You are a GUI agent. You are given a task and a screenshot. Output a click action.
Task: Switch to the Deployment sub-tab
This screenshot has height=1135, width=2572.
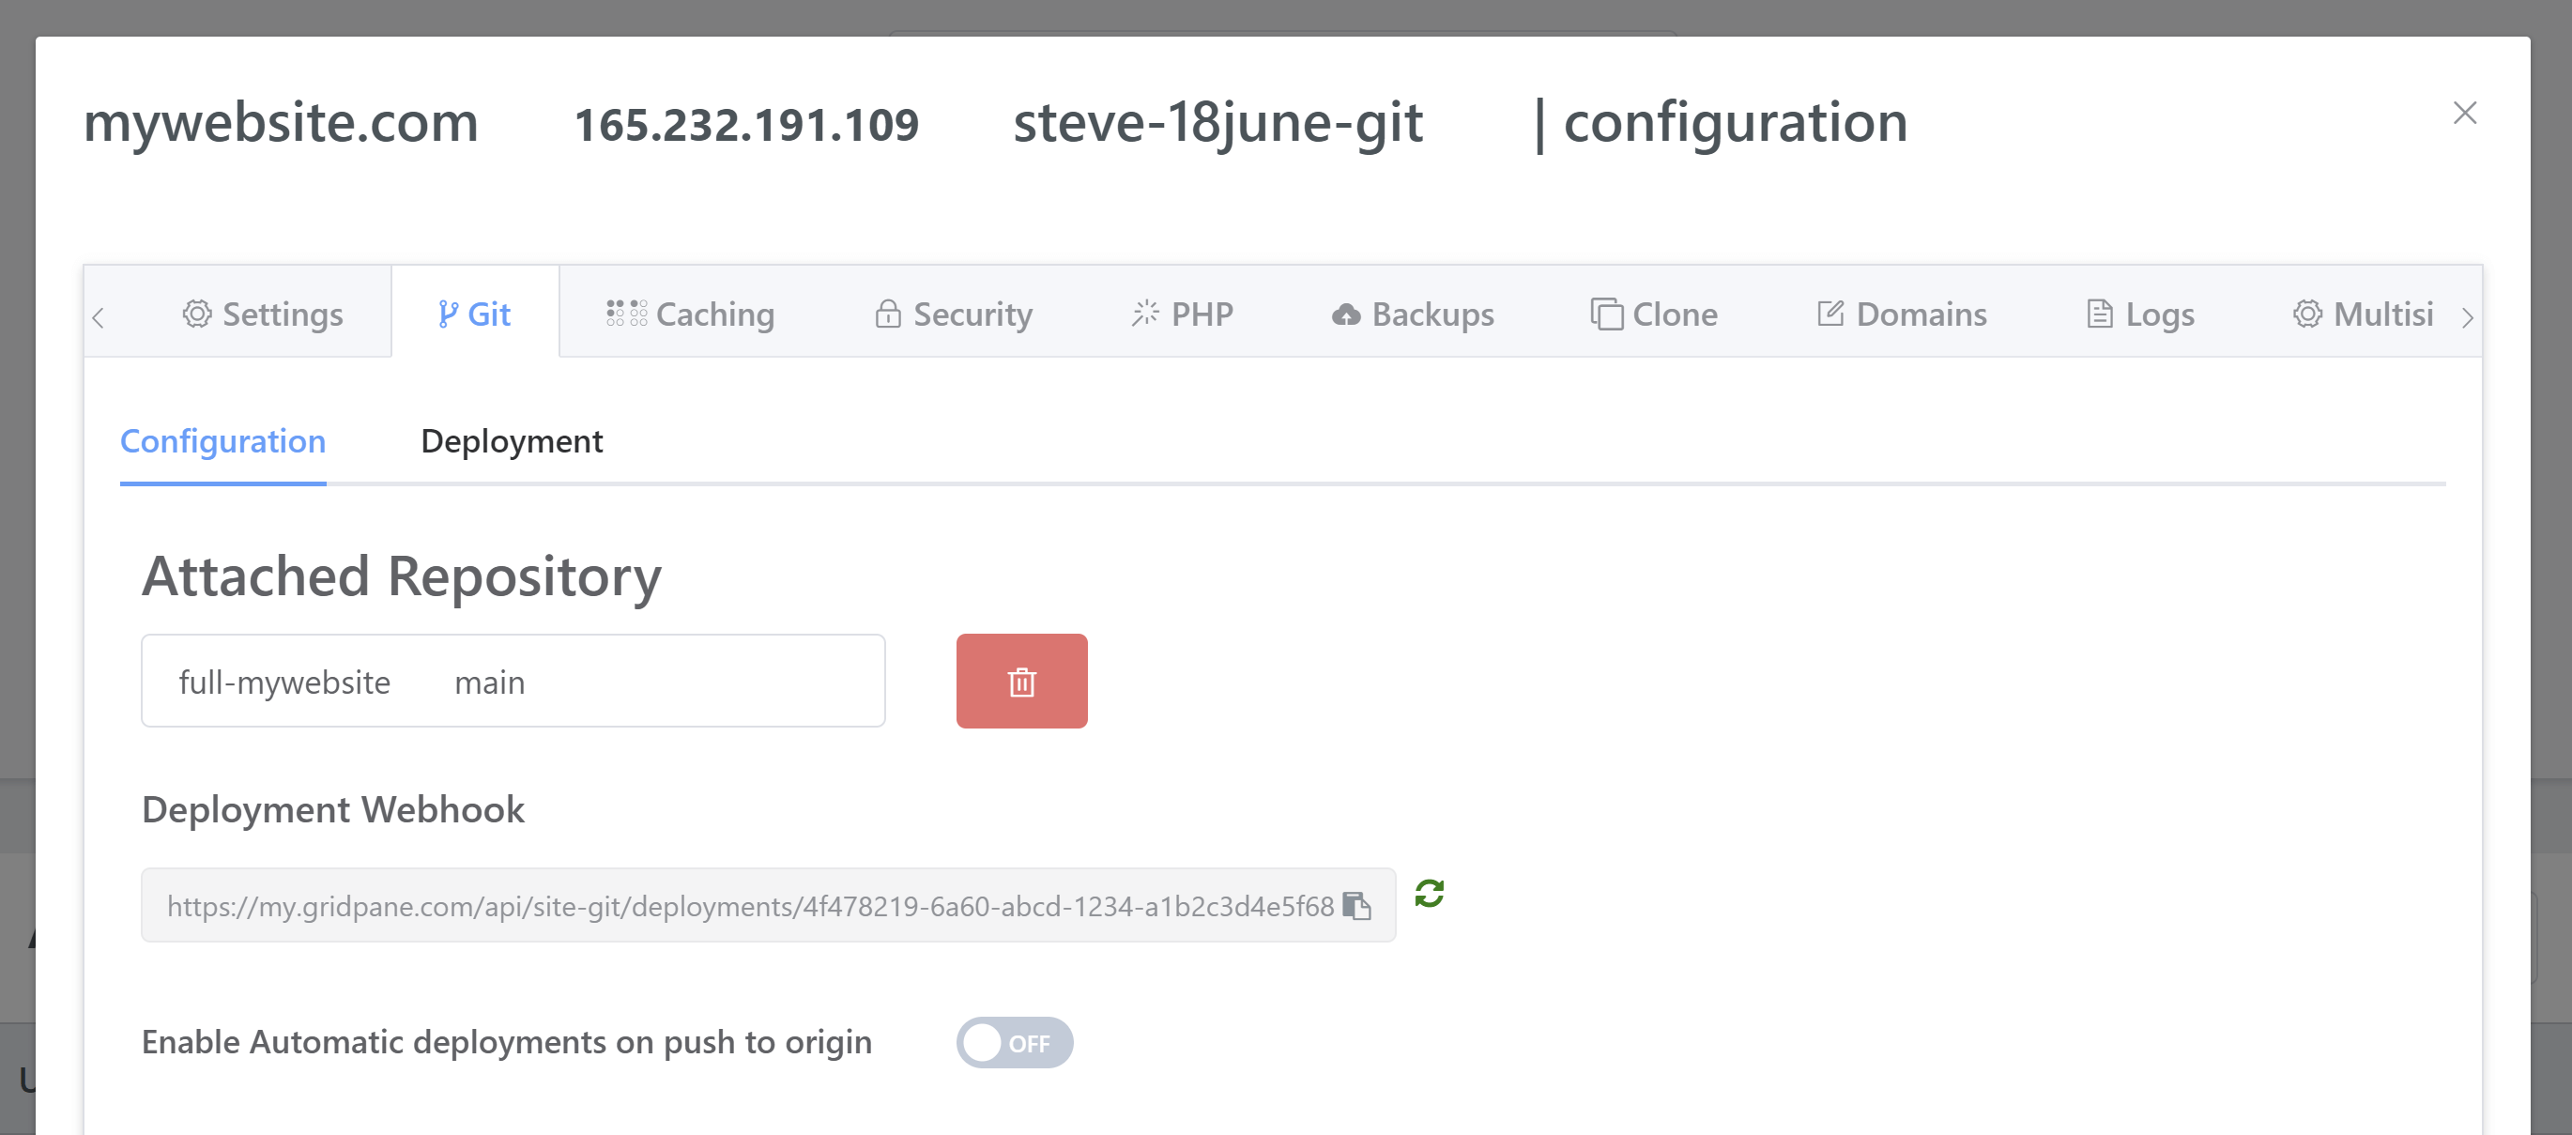[512, 441]
